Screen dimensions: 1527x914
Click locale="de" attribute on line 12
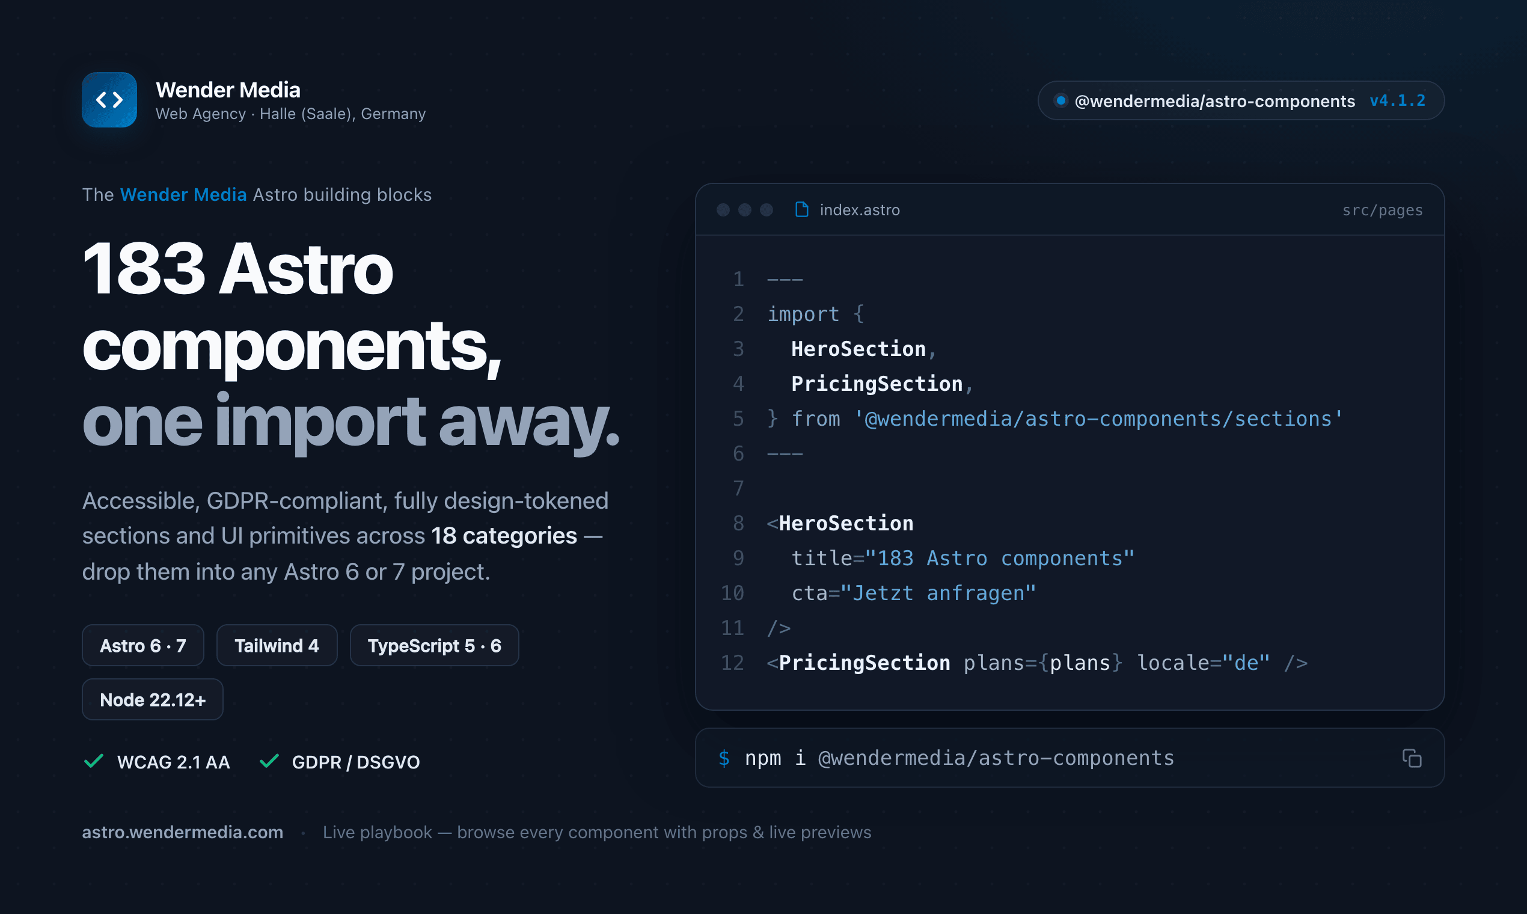tap(1203, 663)
